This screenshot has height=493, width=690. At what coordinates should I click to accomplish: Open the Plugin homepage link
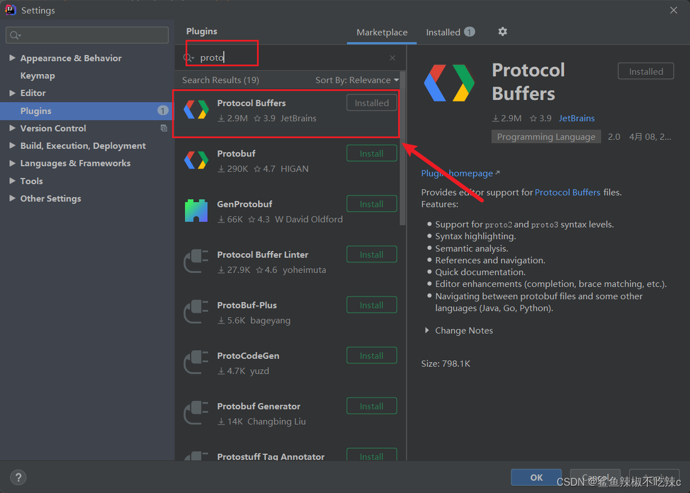[457, 173]
